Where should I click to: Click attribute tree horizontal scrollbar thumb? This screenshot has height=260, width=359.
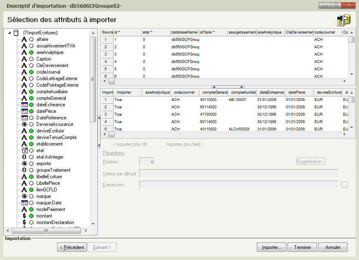coord(46,231)
